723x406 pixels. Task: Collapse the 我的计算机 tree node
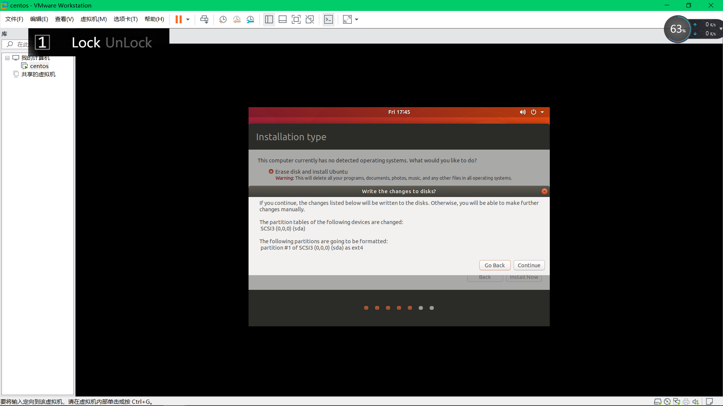coord(7,58)
